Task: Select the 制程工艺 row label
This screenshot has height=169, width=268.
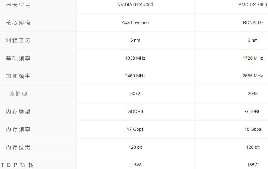Action: coord(18,40)
